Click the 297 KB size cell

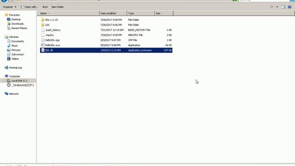pos(167,50)
